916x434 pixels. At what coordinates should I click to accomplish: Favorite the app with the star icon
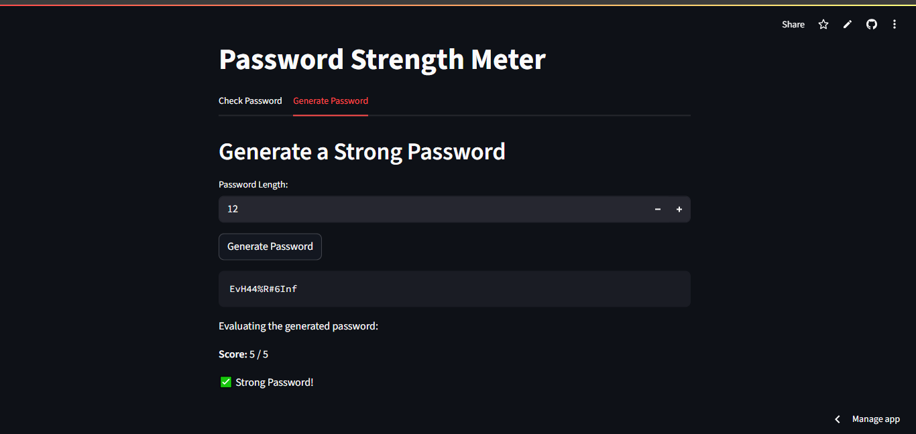(x=823, y=24)
